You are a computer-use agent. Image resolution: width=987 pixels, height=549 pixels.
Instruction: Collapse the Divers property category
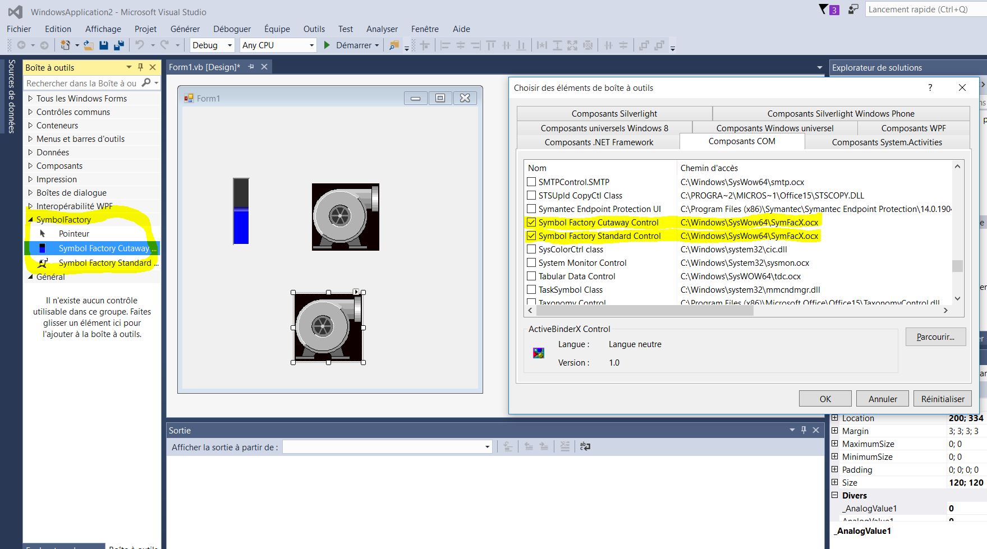click(x=834, y=495)
